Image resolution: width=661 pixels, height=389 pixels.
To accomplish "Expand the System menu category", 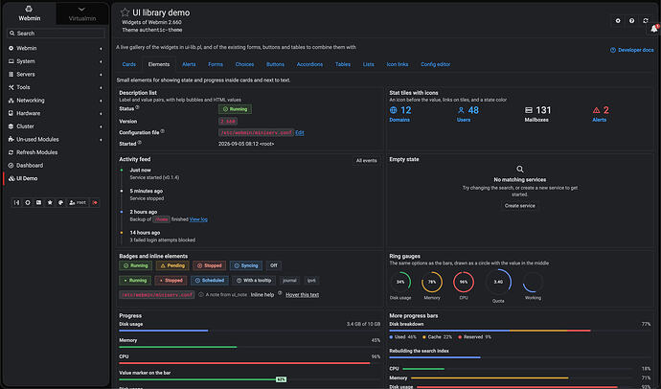I will coord(56,61).
